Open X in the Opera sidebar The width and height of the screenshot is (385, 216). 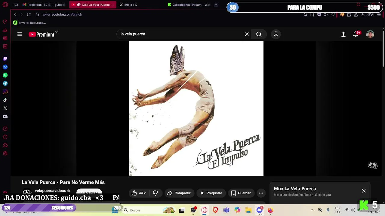[x=5, y=108]
